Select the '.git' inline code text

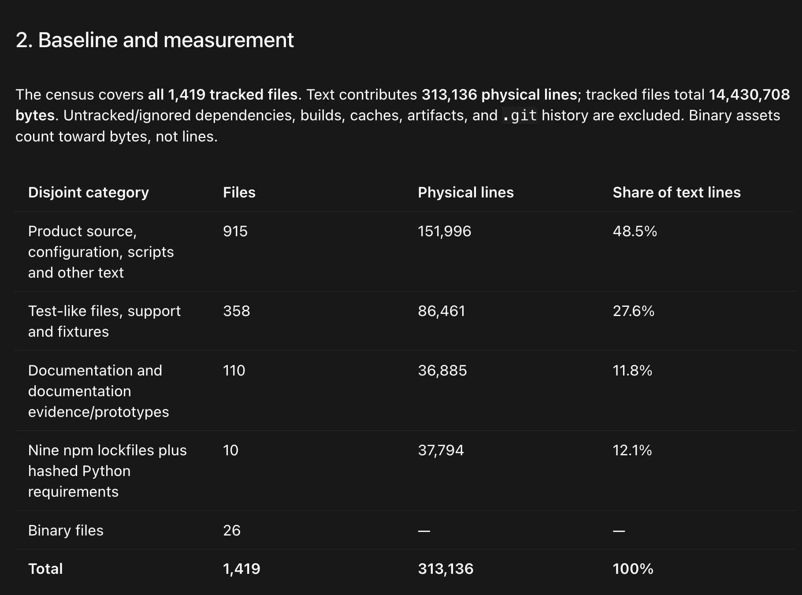pyautogui.click(x=520, y=116)
